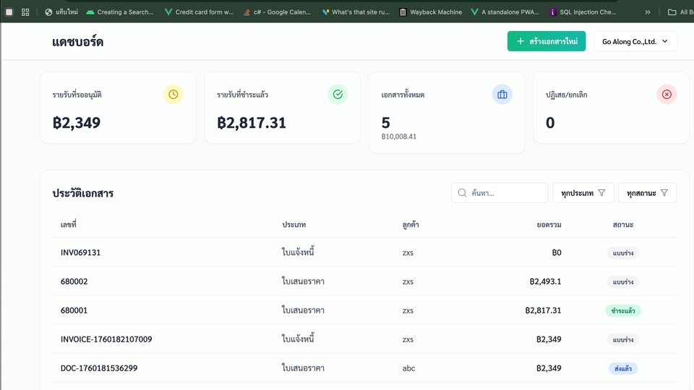Click the red X icon on rejected/cancelled card

667,95
